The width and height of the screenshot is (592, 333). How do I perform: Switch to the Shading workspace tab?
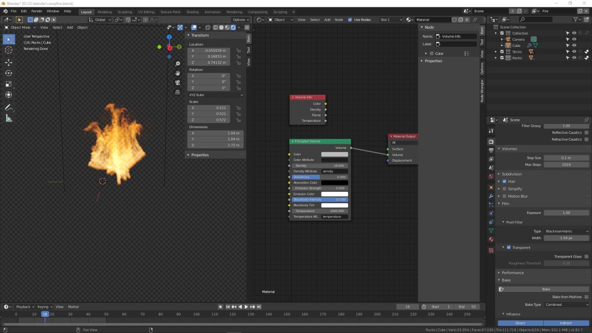pyautogui.click(x=192, y=12)
